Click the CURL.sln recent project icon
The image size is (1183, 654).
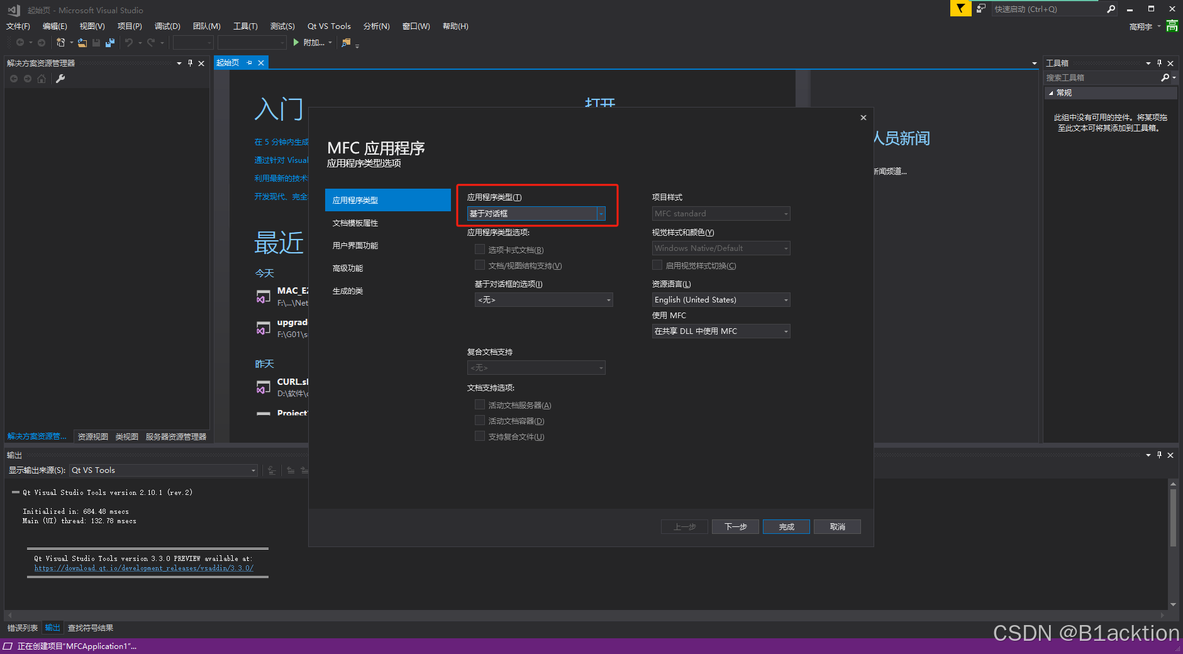click(263, 387)
